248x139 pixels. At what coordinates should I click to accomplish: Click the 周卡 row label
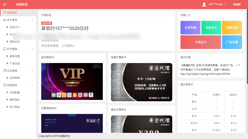(194, 102)
